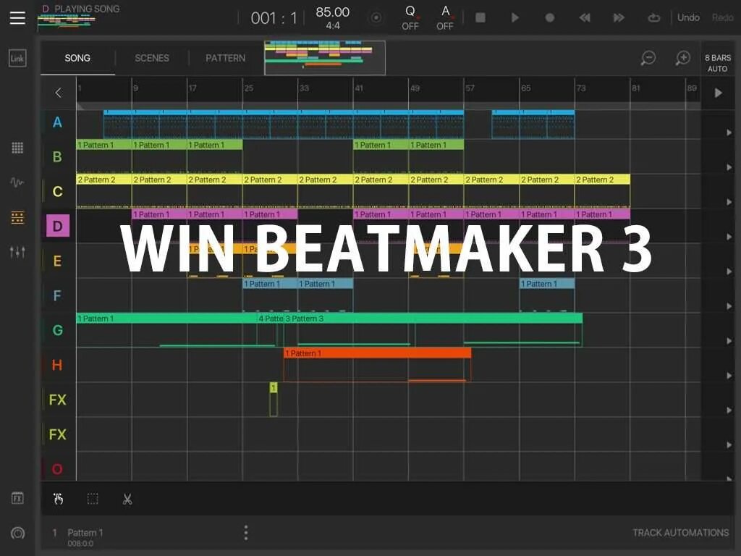This screenshot has height=556, width=741.
Task: Expand track E arrow on right
Action: 729,271
